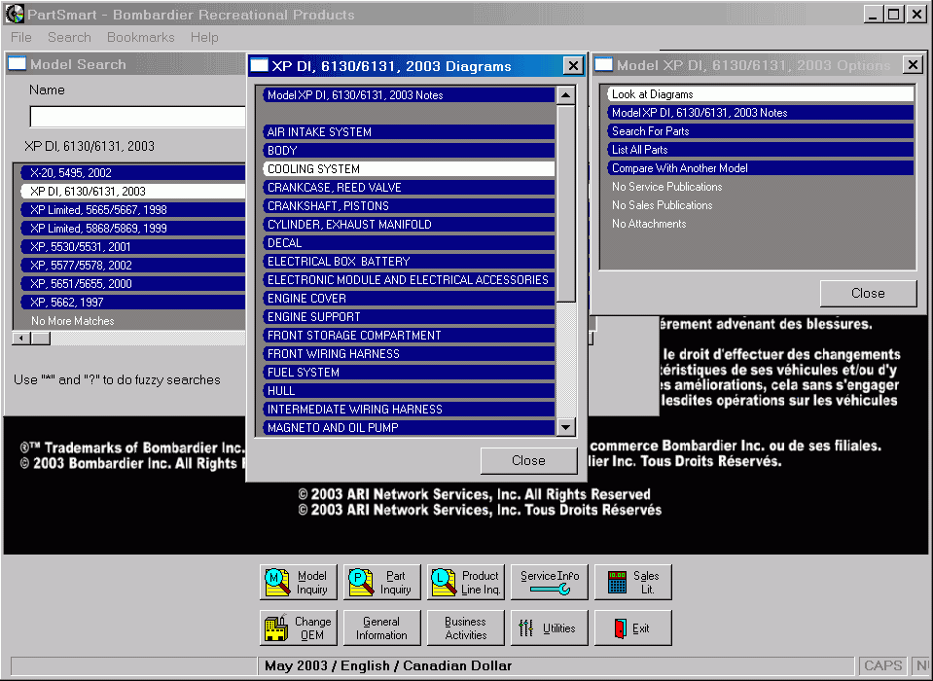Open Utilities sliders icon
Viewport: 933px width, 681px height.
point(526,628)
